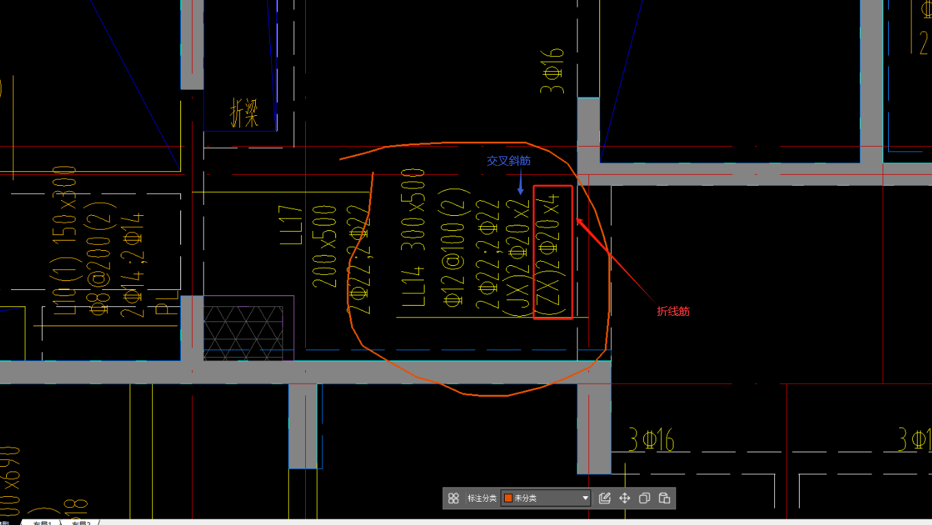Viewport: 932px width, 525px height.
Task: Switch to the 布局2 layout tab
Action: [x=81, y=522]
